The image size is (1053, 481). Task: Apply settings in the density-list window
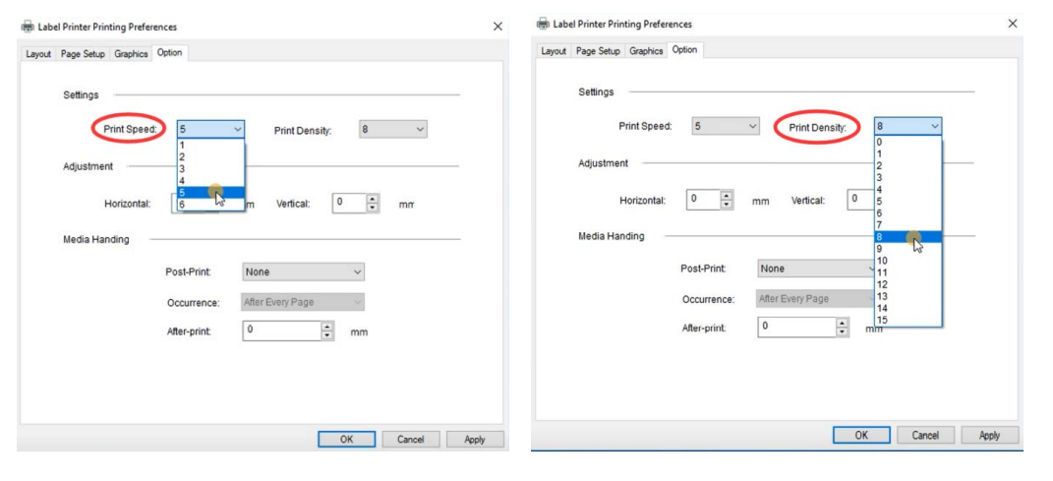(x=990, y=436)
